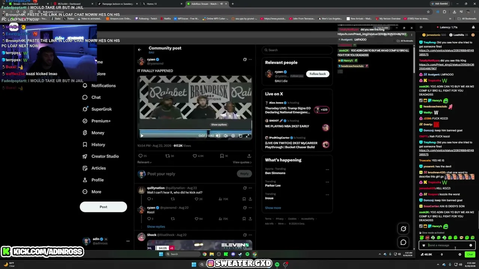
Task: Open emoji picker in Kick chat input
Action: tap(471, 245)
